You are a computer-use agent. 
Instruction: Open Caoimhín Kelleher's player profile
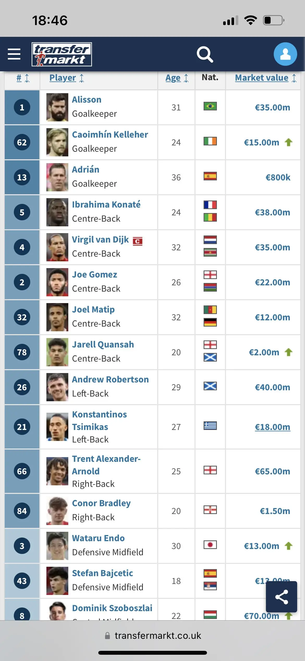[110, 134]
